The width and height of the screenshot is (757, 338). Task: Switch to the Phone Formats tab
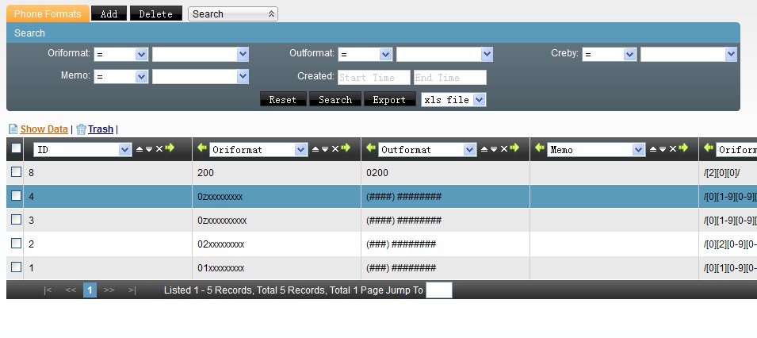[47, 13]
